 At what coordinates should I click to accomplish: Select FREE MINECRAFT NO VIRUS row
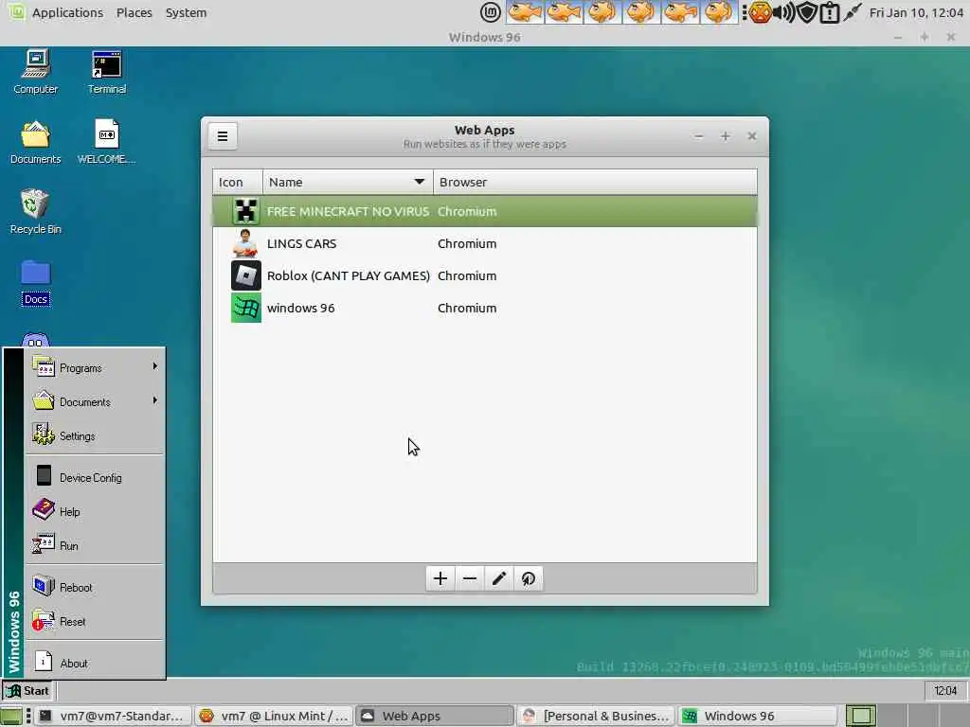[484, 211]
